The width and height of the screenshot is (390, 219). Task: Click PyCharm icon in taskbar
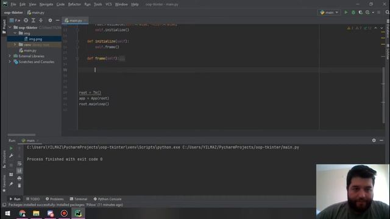click(78, 214)
